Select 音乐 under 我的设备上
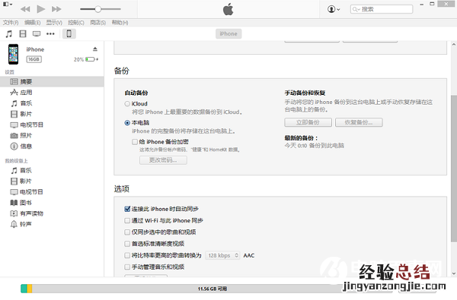Image resolution: width=457 pixels, height=300 pixels. tap(52, 170)
